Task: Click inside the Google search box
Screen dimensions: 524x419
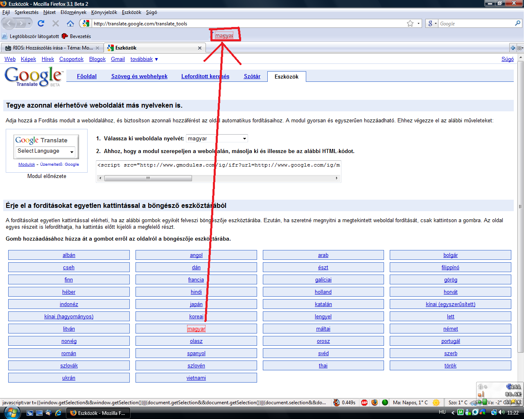Action: [476, 24]
